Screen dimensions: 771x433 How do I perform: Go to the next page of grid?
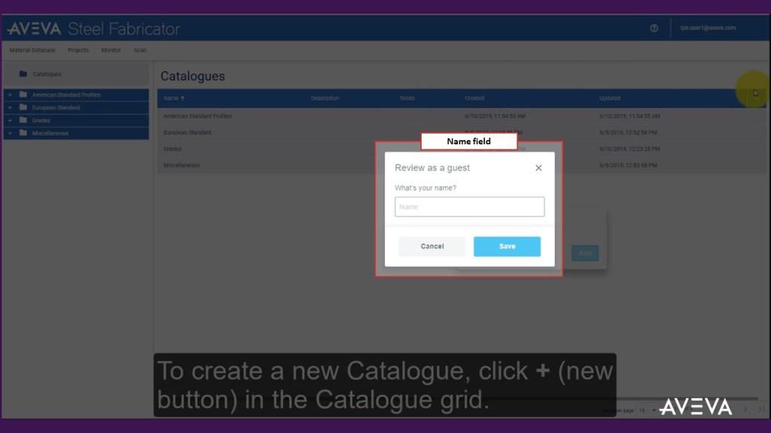[745, 409]
